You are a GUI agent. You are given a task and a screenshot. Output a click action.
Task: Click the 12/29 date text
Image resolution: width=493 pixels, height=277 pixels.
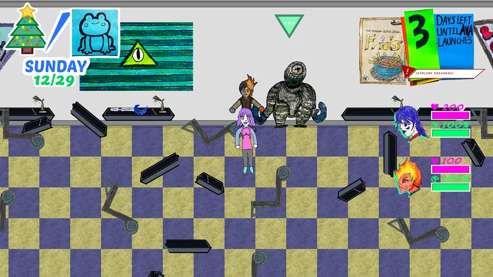[x=54, y=81]
